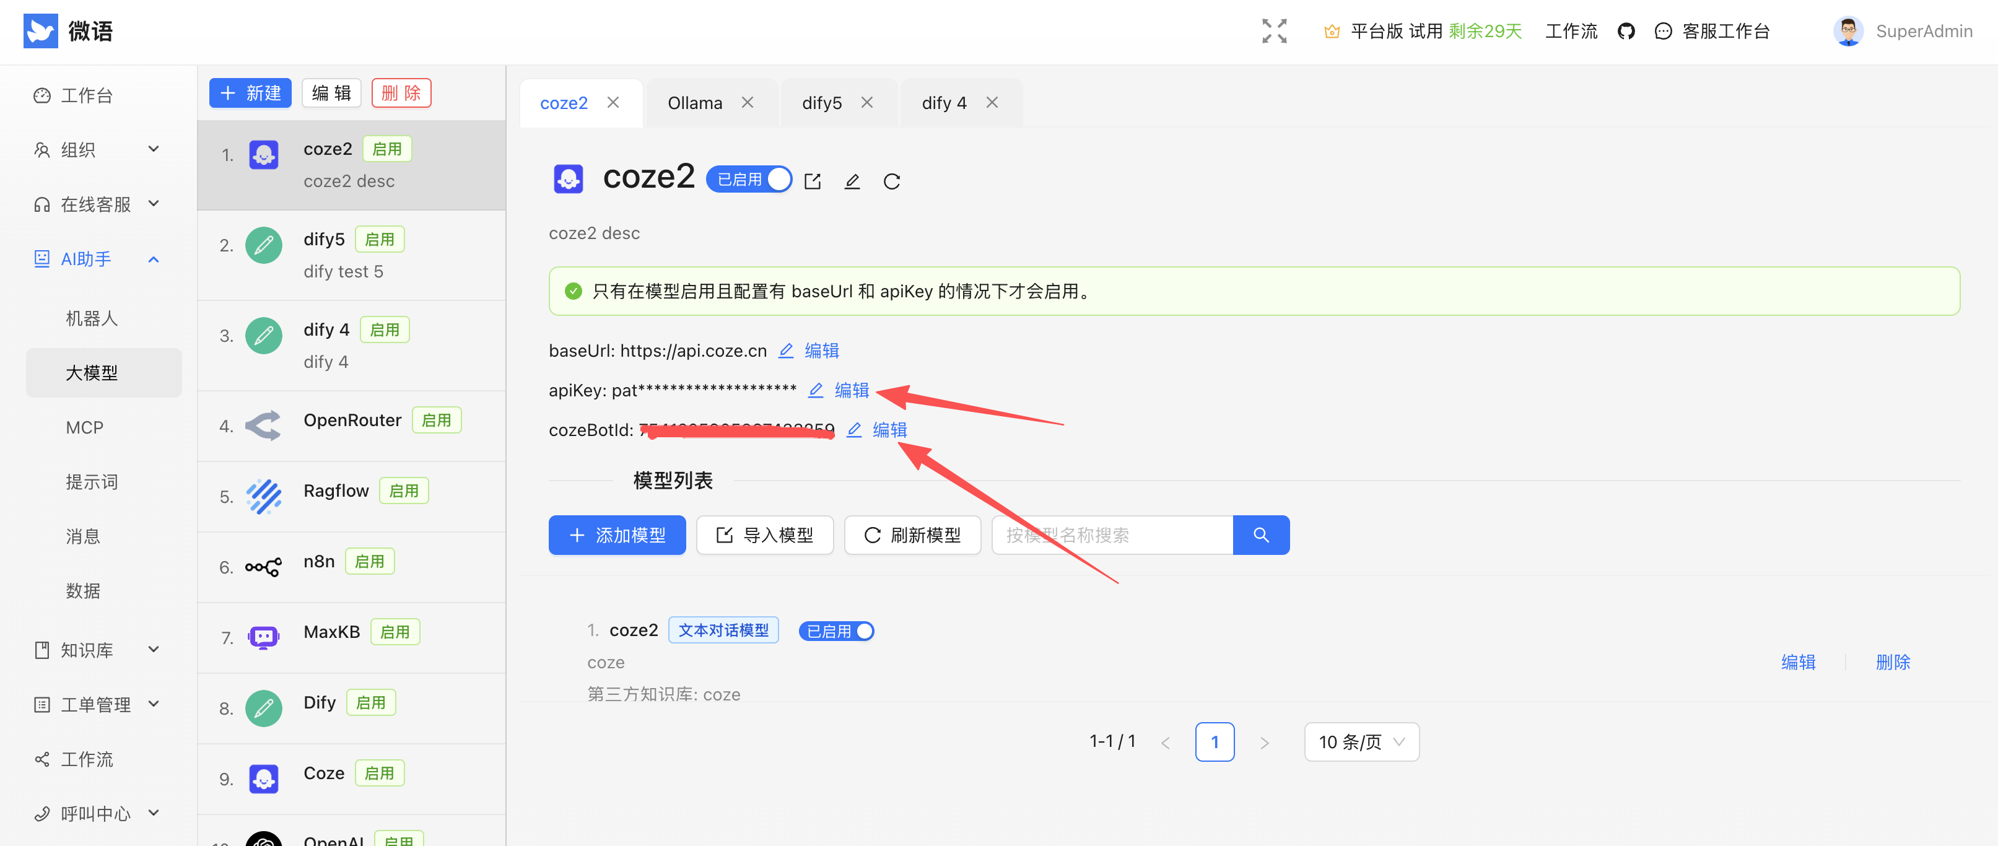Screen dimensions: 1998x846
Task: Click the pencil edit icon next to coze2 title
Action: tap(852, 181)
